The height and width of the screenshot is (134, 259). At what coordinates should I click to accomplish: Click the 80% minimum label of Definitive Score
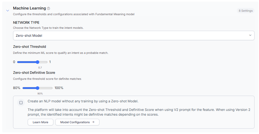tap(17, 88)
